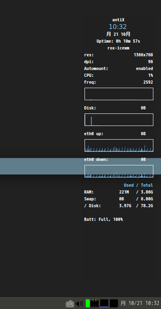Click the Batt: Full, 100% line
The width and height of the screenshot is (161, 309).
point(103,219)
